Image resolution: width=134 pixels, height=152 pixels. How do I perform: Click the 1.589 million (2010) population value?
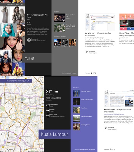(54, 98)
